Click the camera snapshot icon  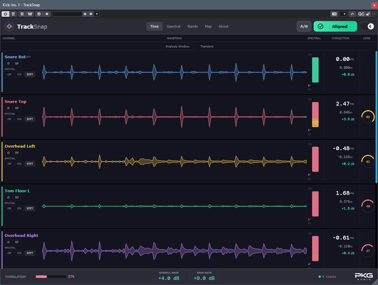pyautogui.click(x=334, y=14)
